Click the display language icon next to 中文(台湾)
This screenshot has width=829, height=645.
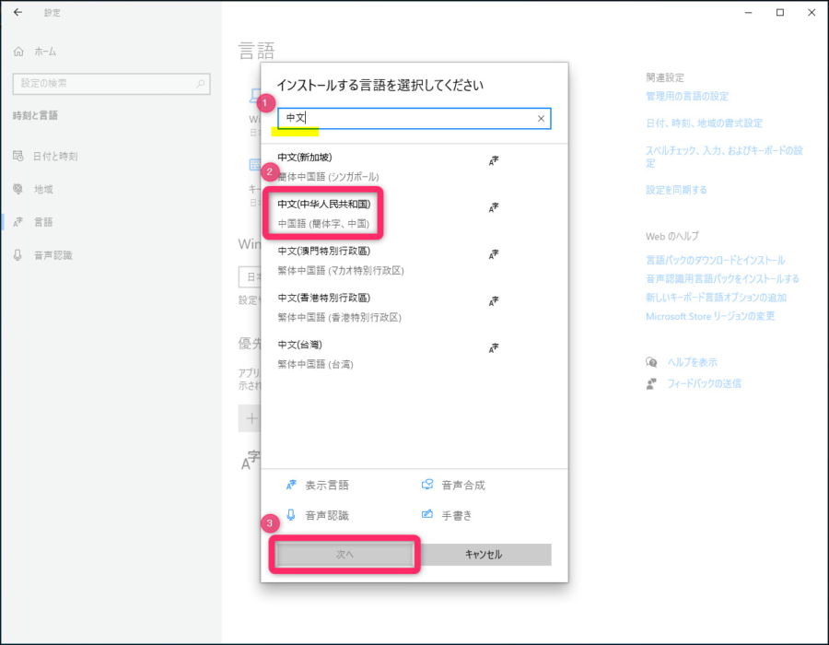click(x=495, y=348)
